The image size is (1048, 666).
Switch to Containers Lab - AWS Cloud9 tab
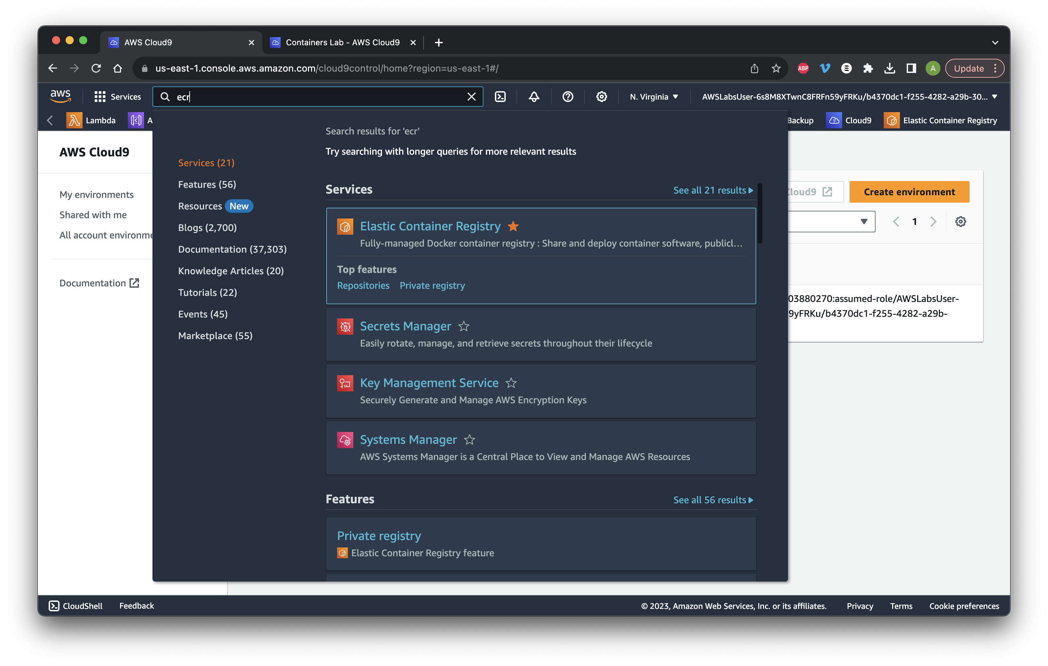342,42
